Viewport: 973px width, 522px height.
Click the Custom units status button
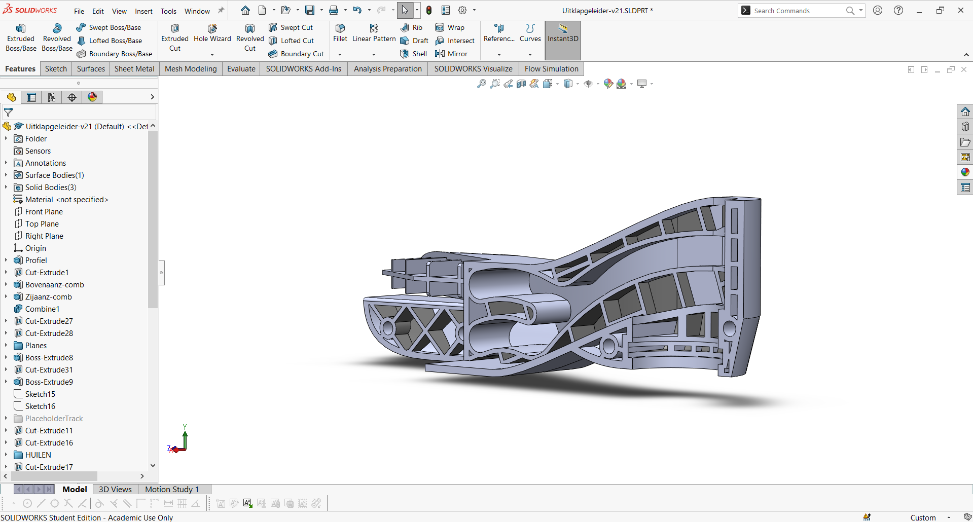[x=923, y=517]
